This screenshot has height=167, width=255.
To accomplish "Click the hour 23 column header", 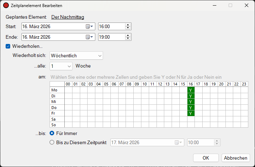I will [244, 84].
